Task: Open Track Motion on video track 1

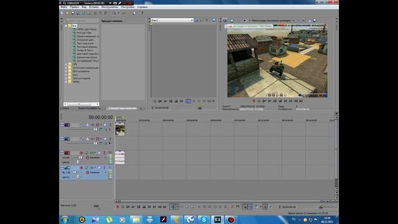Action: pos(87,124)
